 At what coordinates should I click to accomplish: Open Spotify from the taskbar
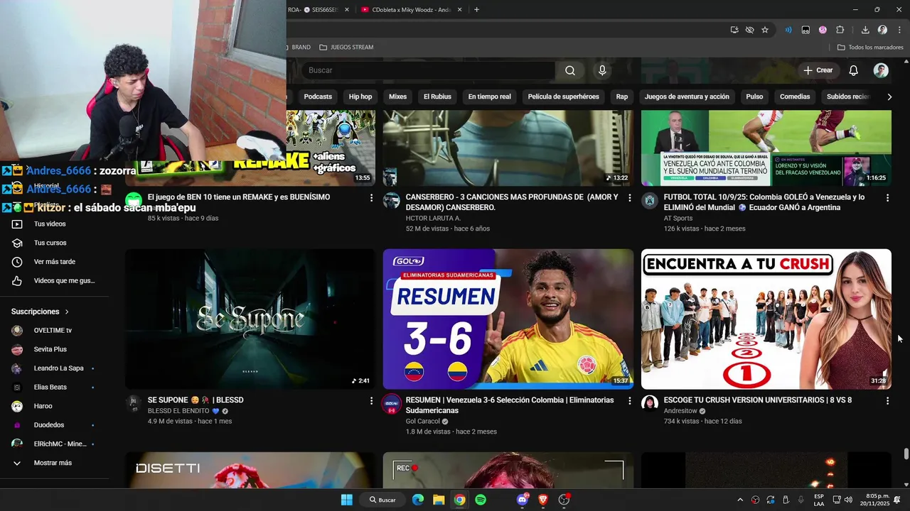pos(481,500)
